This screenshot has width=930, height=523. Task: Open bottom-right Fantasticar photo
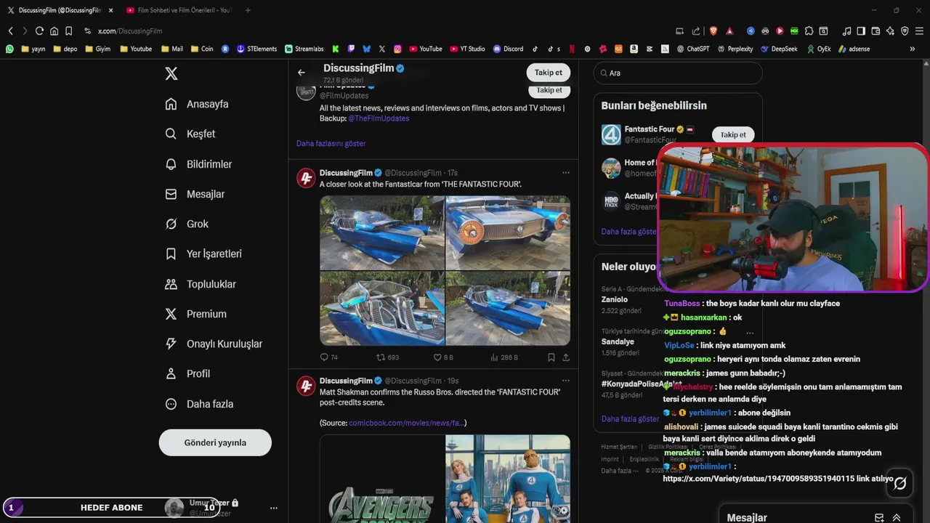(508, 308)
